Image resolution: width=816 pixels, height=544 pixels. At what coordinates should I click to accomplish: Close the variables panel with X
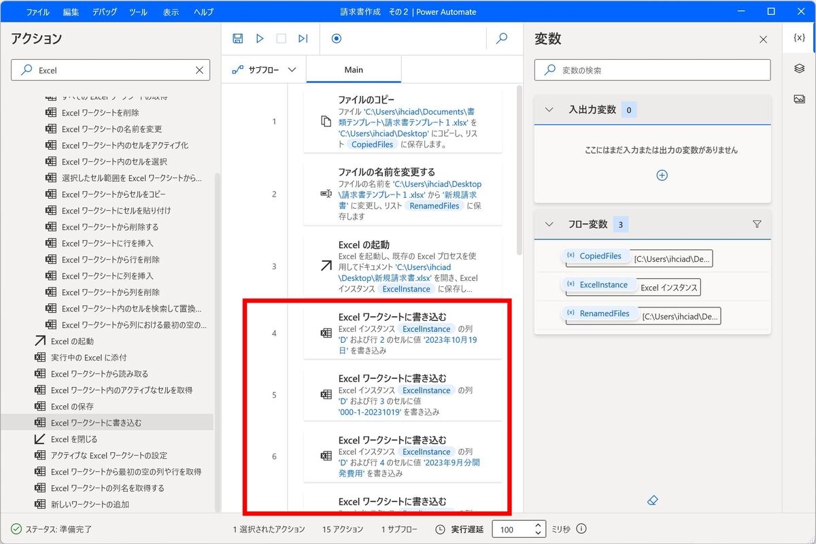tap(763, 39)
